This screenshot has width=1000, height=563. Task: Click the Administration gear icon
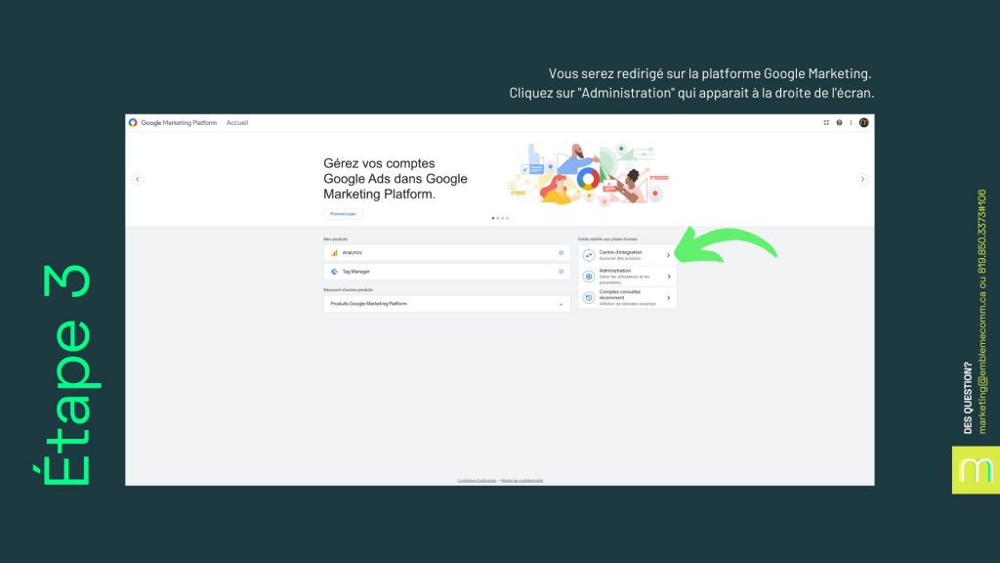click(x=589, y=277)
